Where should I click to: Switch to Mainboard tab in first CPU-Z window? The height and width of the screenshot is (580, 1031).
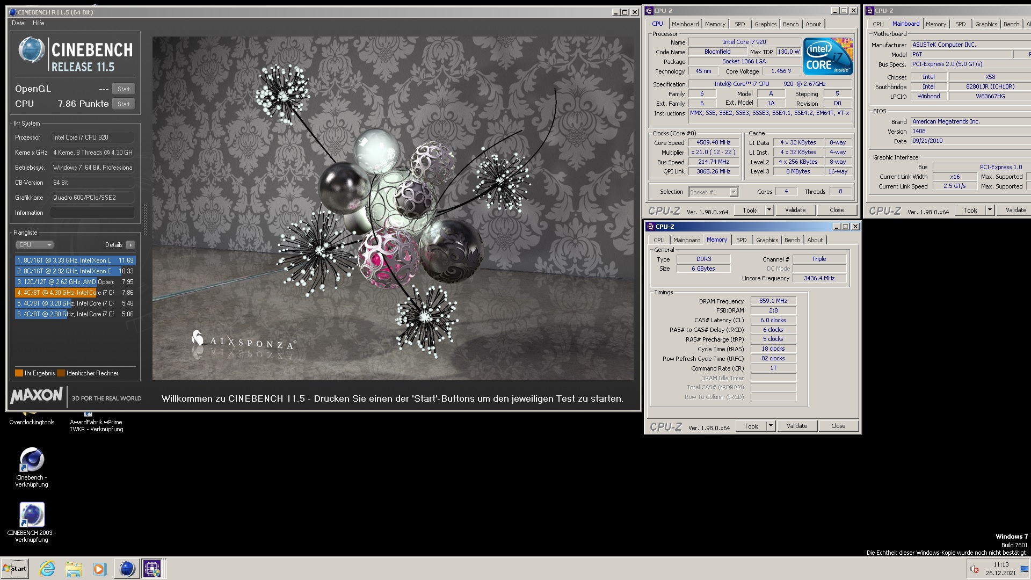[685, 24]
